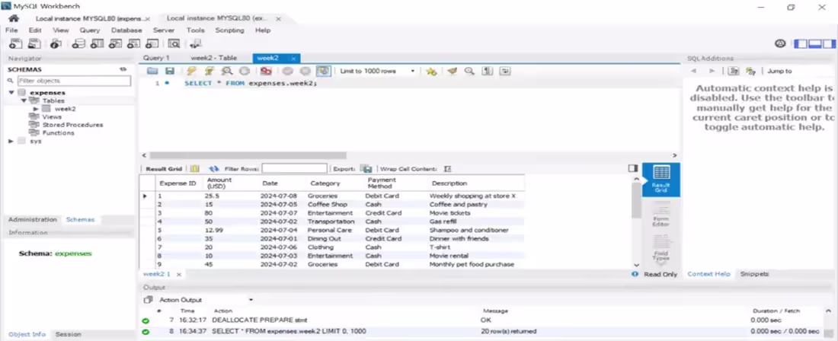Open the Snippets tab

tap(755, 274)
